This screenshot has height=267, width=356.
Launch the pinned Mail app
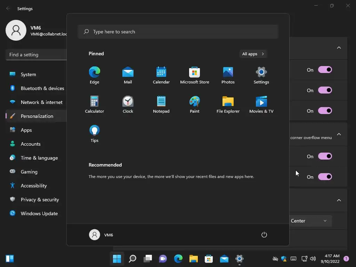click(x=128, y=75)
